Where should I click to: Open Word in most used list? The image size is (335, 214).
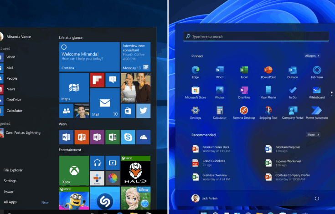(8, 57)
